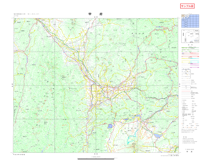Screen dimensions: 211x167
Task: Click the red サンプル図 sample label
Action: pos(187,6)
